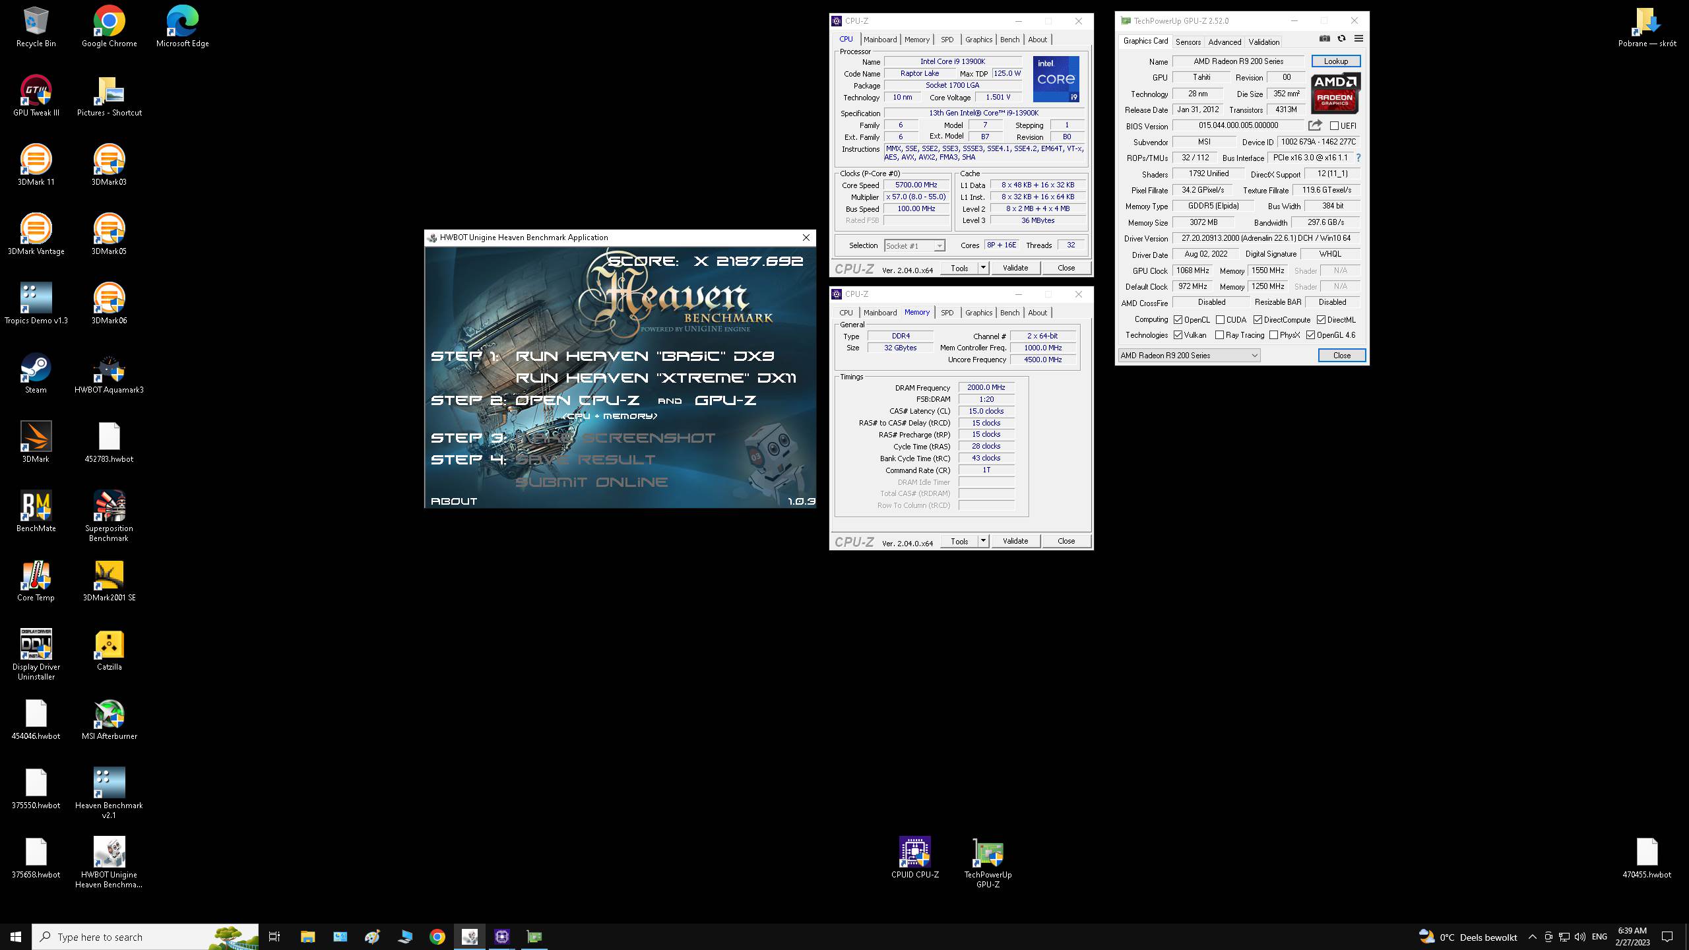Viewport: 1689px width, 950px height.
Task: Select Core Temp desktop icon
Action: 36,581
